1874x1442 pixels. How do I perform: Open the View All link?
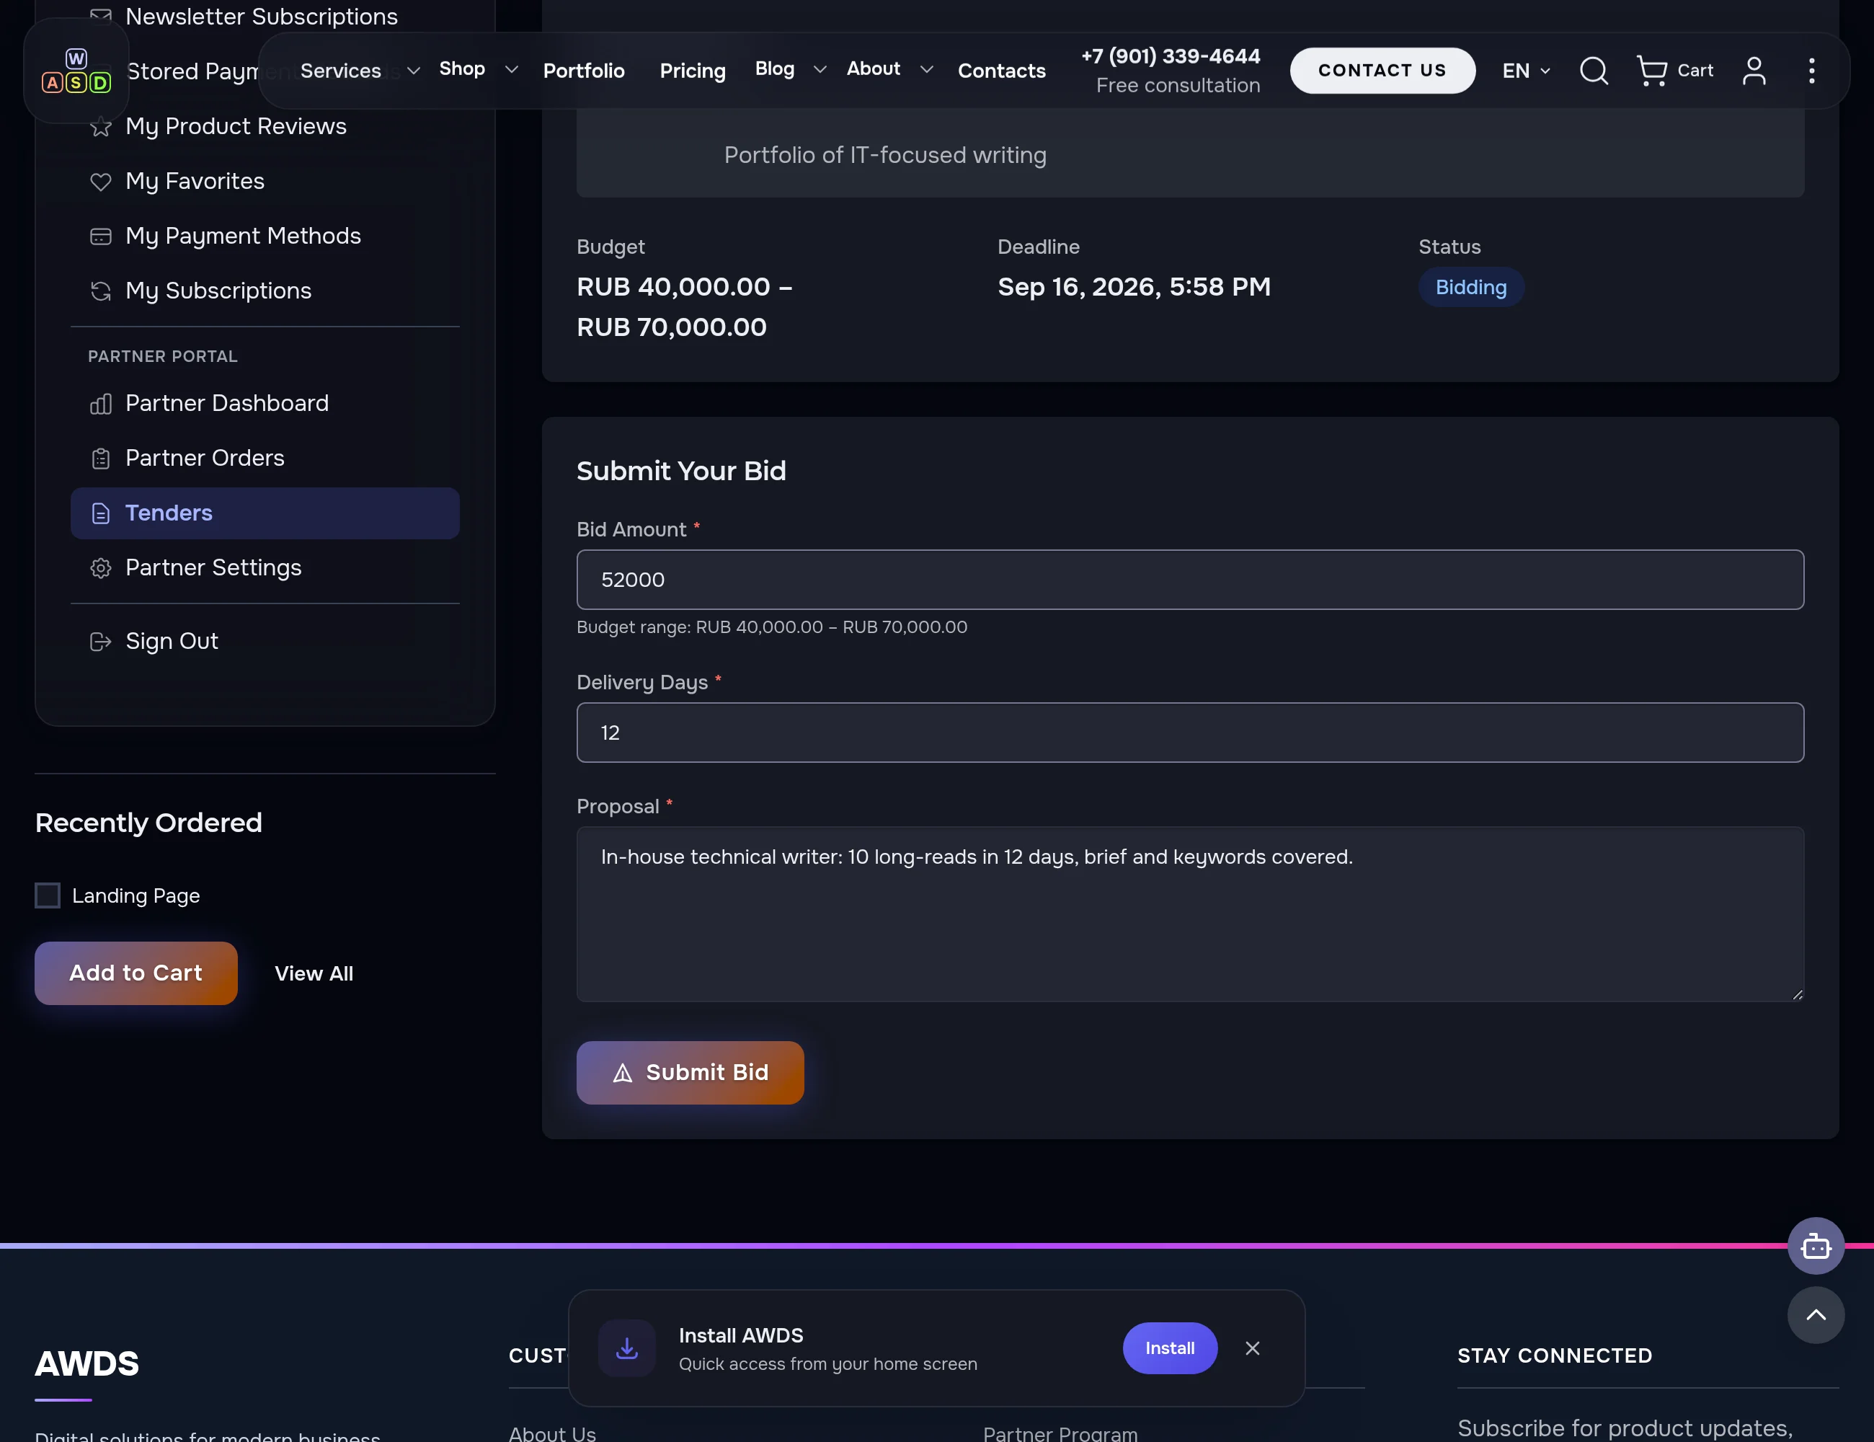(x=314, y=973)
